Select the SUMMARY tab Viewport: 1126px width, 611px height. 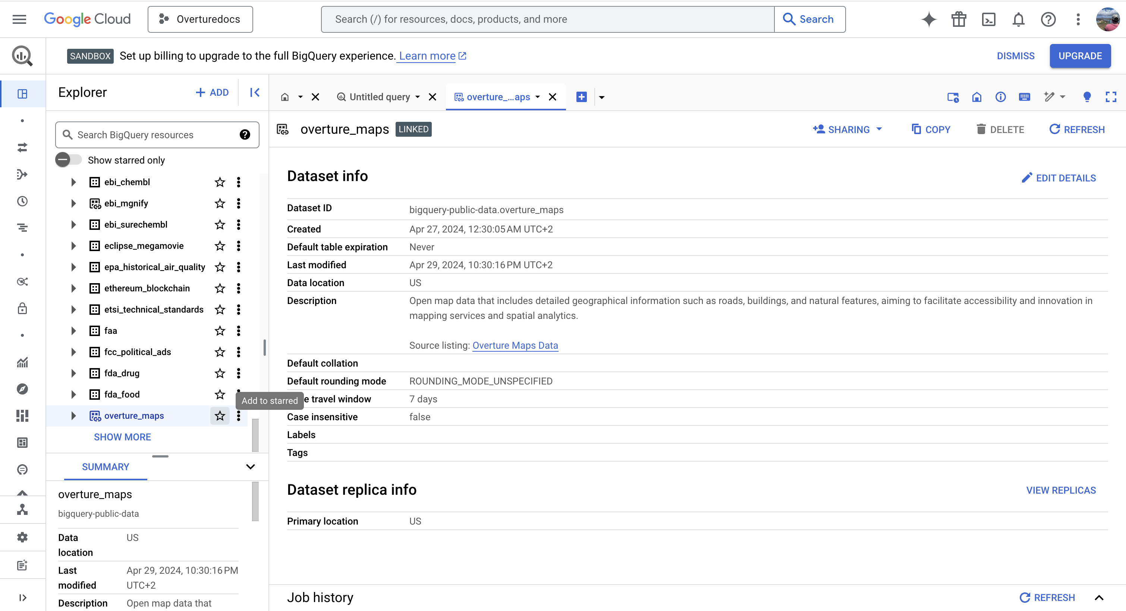pos(106,466)
